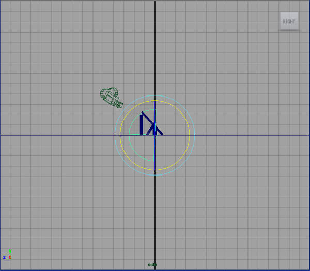Screen dimensions: 310x271
Task: Click the XYZ axis orientation indicator
Action: (x=7, y=255)
